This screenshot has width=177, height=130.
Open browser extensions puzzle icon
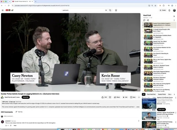163,6
